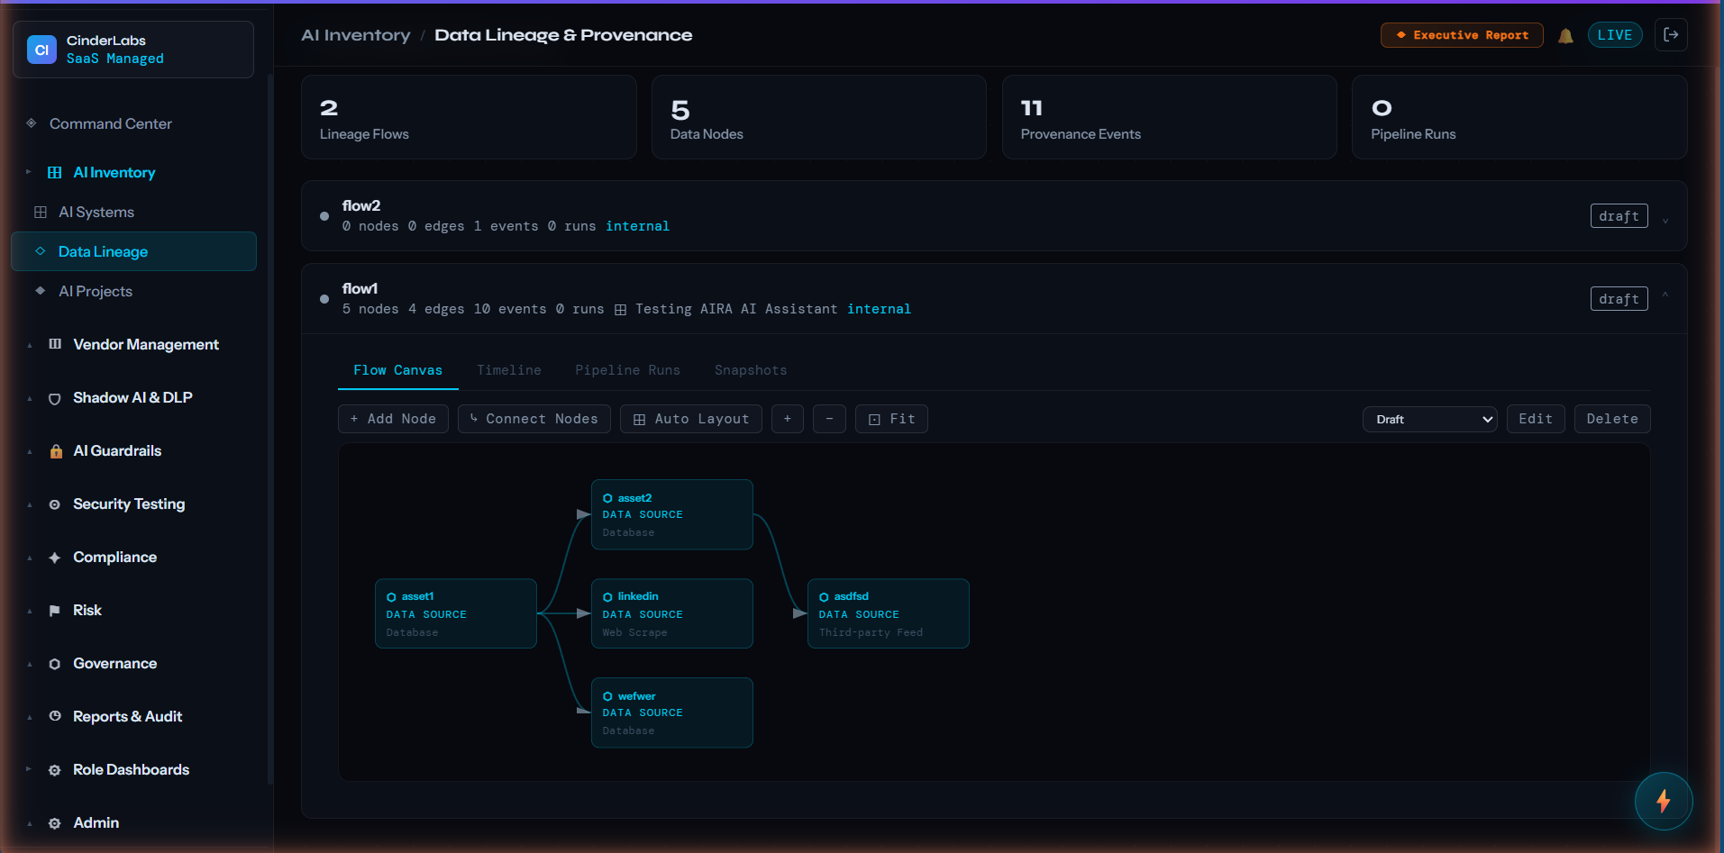The height and width of the screenshot is (853, 1724).
Task: Click the Vendor Management icon
Action: click(x=55, y=344)
